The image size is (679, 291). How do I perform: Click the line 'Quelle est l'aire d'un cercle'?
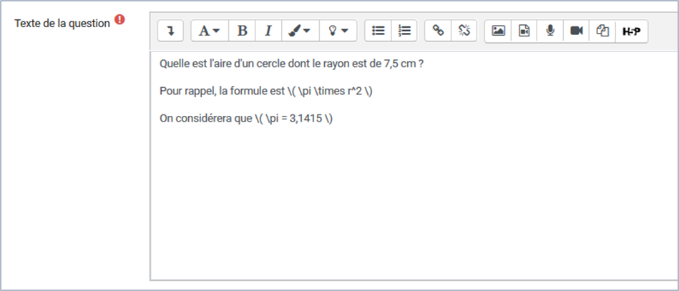(291, 64)
